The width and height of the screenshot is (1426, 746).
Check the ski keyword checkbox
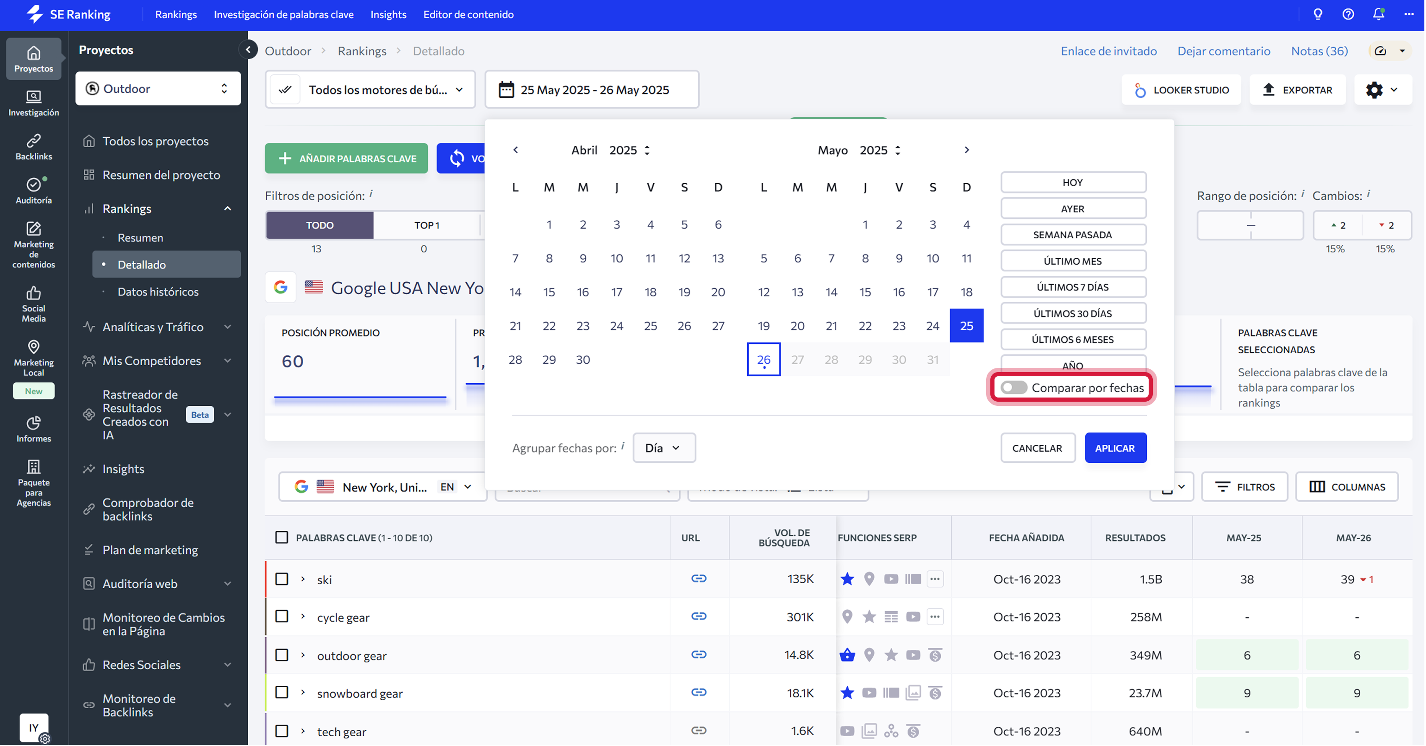[x=282, y=579]
